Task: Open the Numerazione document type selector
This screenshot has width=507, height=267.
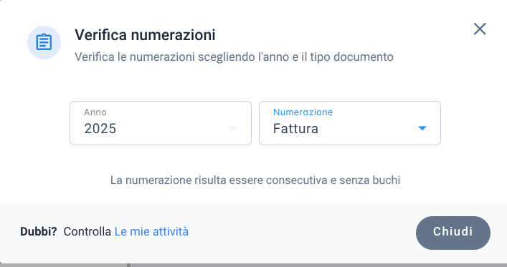Action: (x=350, y=123)
